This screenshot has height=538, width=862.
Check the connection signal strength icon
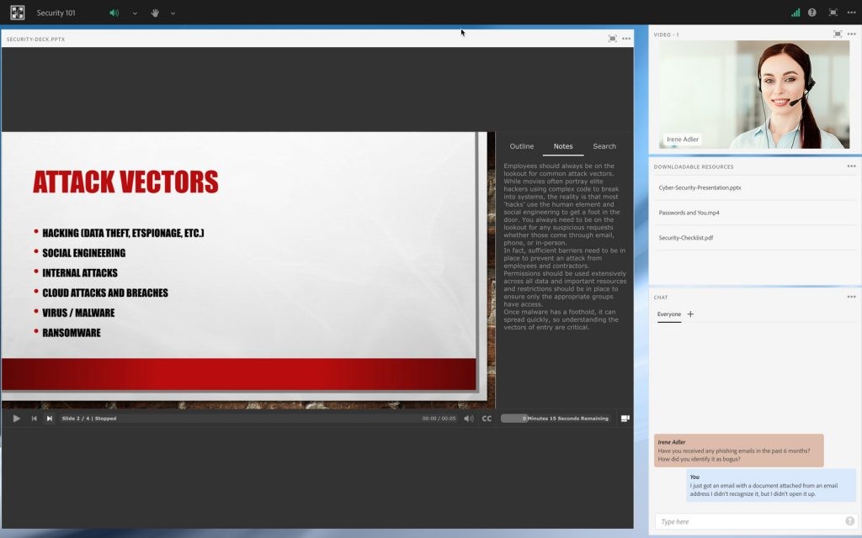pyautogui.click(x=795, y=13)
